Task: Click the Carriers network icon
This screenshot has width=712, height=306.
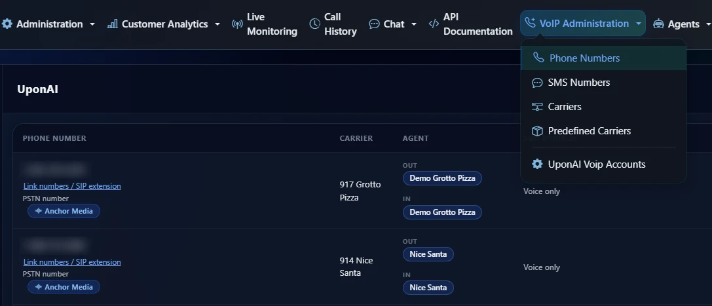Action: (537, 107)
